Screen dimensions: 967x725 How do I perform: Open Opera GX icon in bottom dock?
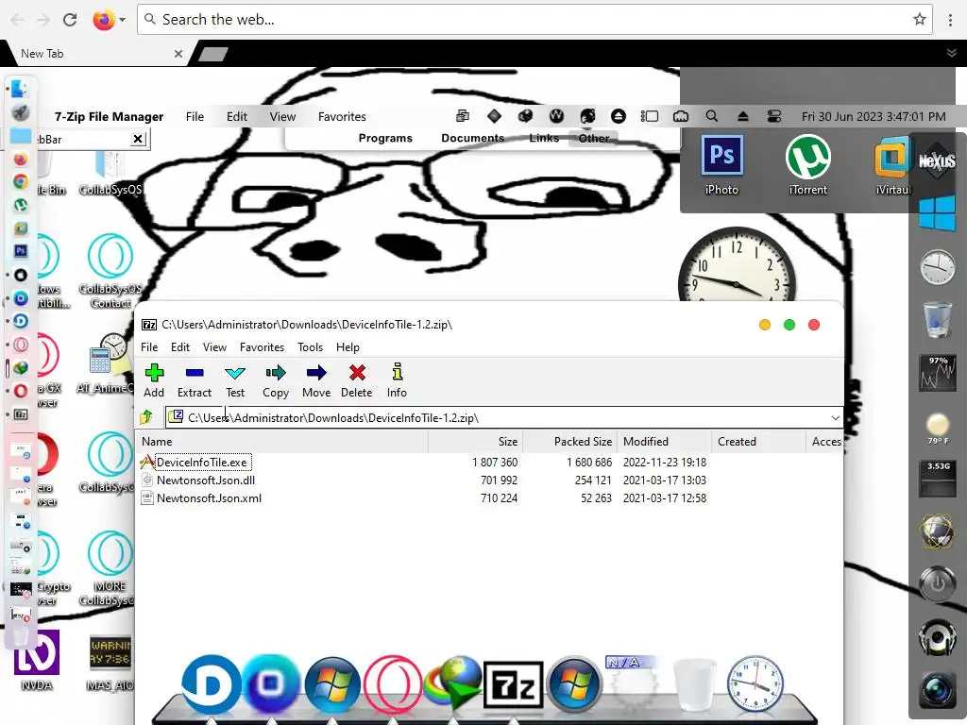tap(392, 685)
